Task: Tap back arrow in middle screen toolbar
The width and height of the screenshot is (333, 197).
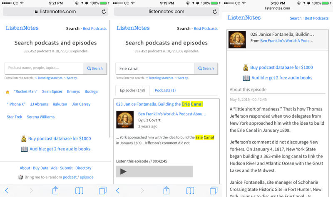Action: 118,190
